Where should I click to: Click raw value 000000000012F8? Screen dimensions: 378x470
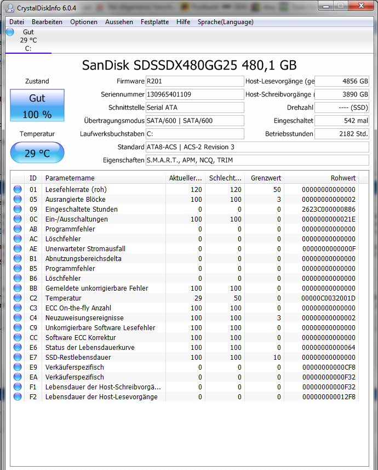coord(329,397)
